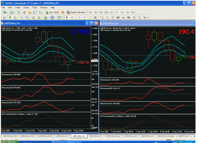Select the Ellipse shape tool
Viewport: 197px width, 143px height.
(118, 17)
